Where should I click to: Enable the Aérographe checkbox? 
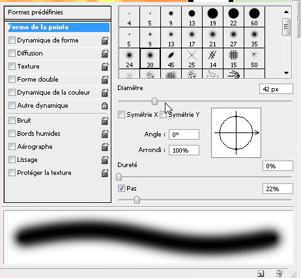click(12, 147)
